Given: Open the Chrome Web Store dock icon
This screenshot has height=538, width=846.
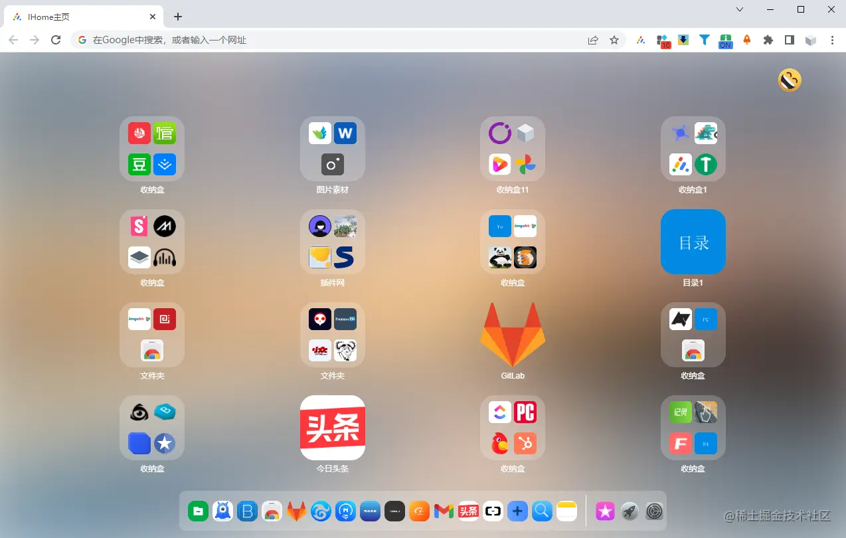Looking at the screenshot, I should (x=272, y=511).
